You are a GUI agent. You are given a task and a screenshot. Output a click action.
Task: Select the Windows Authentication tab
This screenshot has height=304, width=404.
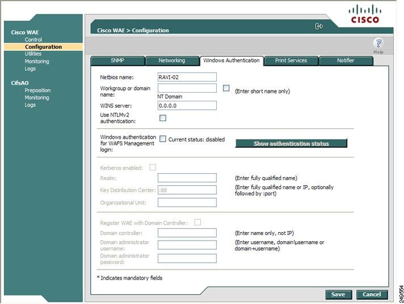[x=232, y=61]
